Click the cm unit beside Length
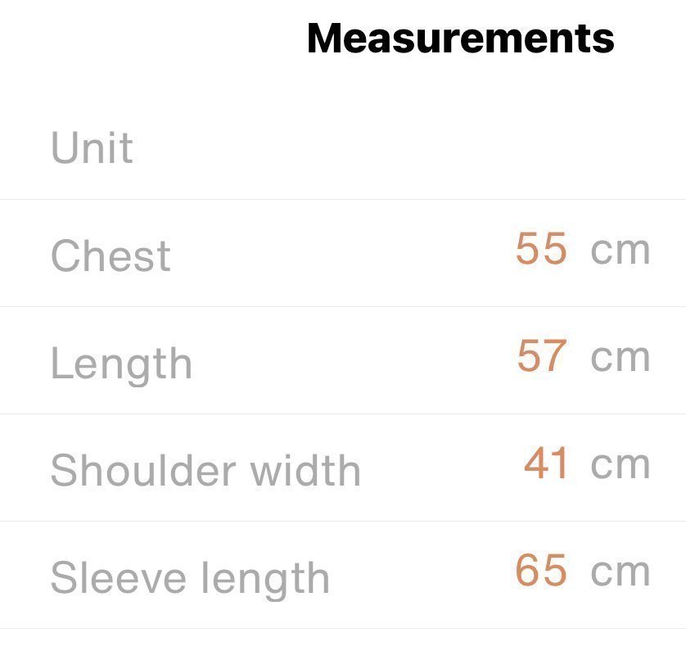This screenshot has width=686, height=660. (x=621, y=357)
